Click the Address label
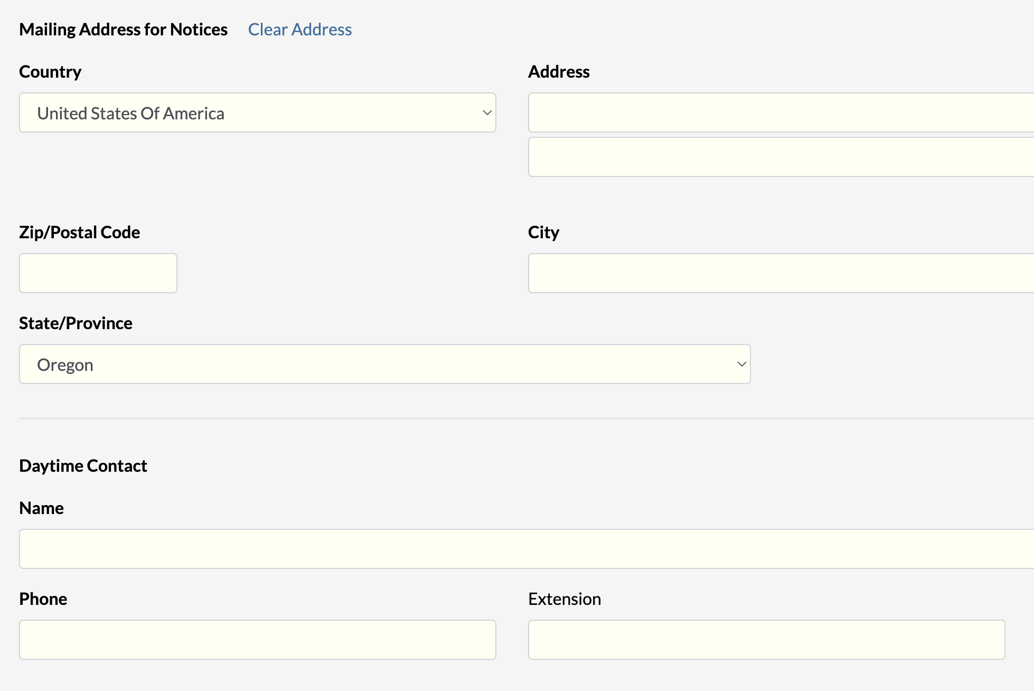 [x=559, y=72]
